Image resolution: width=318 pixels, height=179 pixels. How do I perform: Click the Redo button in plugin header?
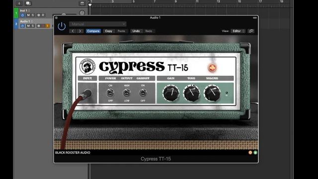coord(149,31)
